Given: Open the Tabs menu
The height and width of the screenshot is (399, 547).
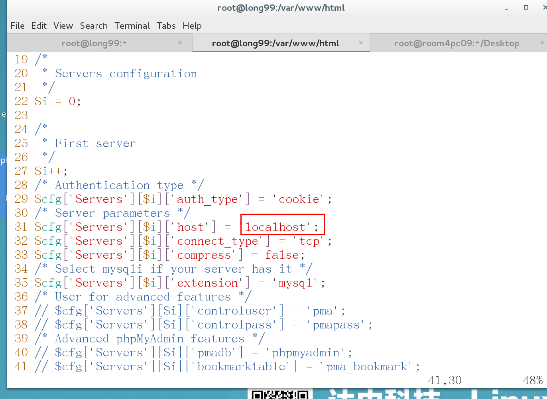Looking at the screenshot, I should coord(166,26).
